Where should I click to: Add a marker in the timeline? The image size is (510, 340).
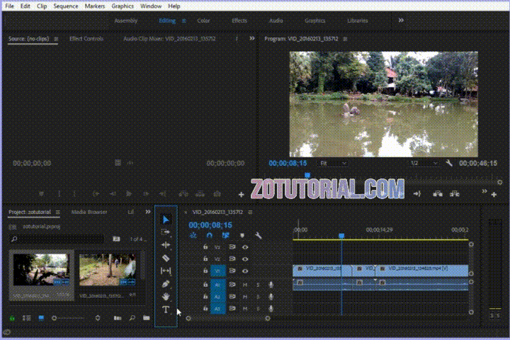tap(242, 235)
